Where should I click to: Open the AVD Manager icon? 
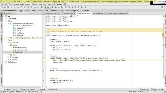tap(75, 7)
